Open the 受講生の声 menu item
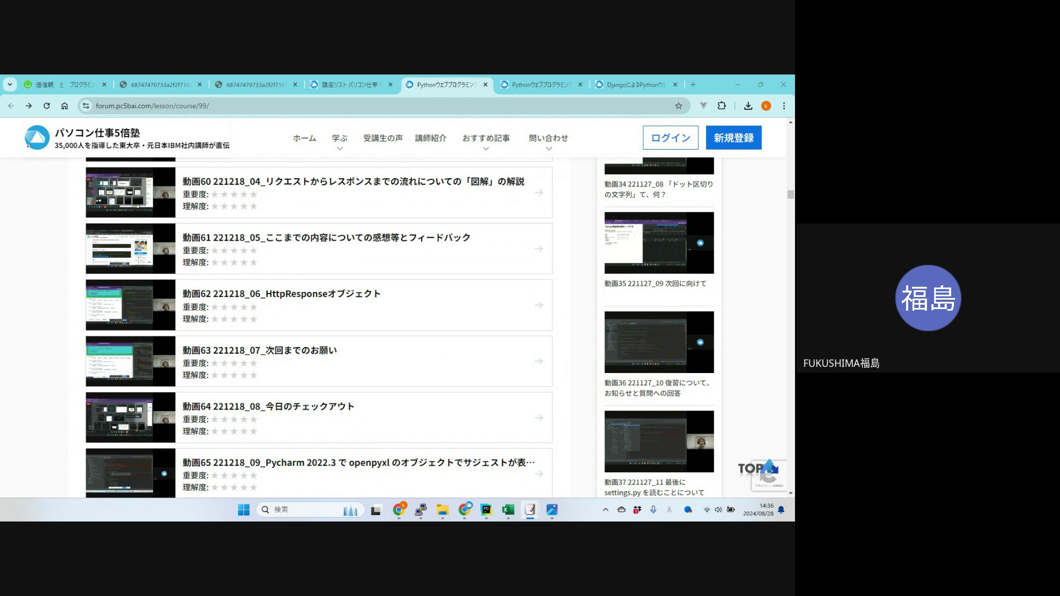Image resolution: width=1060 pixels, height=596 pixels. coord(383,138)
